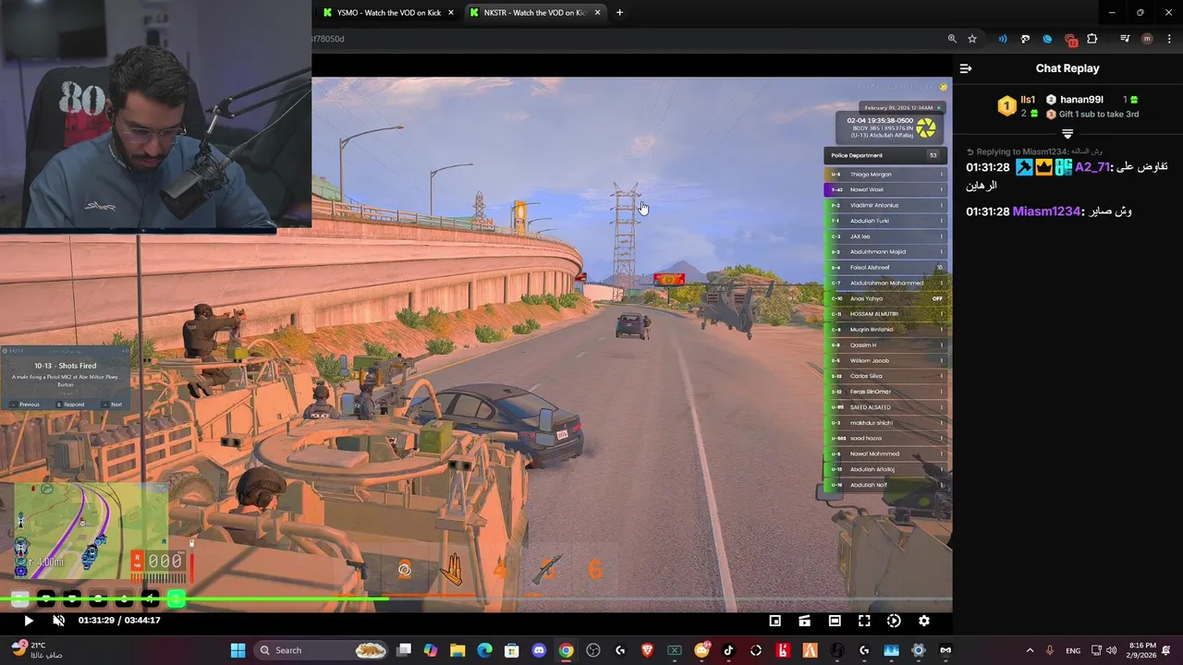Click 'Gift 1 sub to take 3rd'
This screenshot has height=665, width=1183.
click(x=1098, y=115)
